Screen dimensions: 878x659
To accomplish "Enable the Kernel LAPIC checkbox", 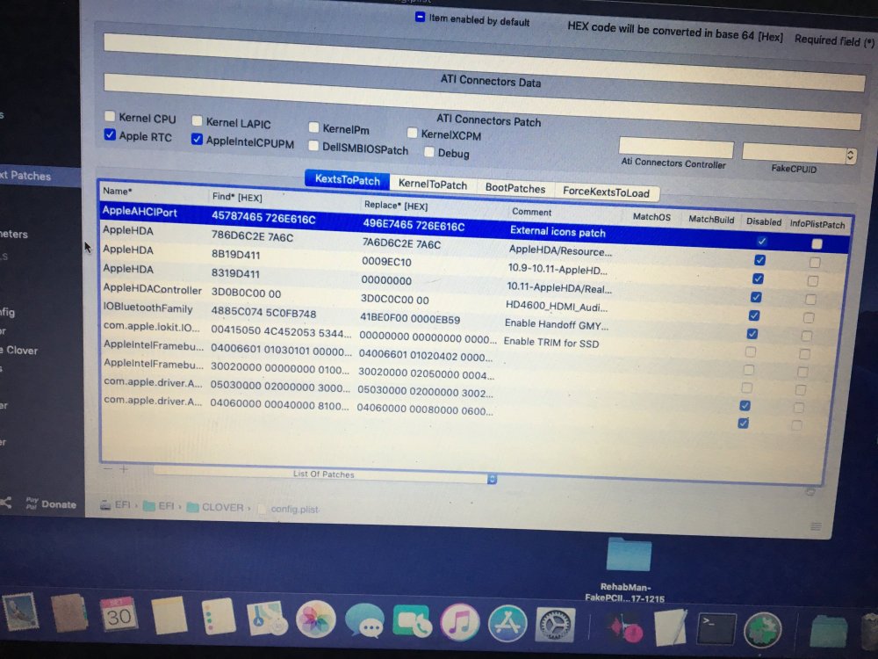I will [x=197, y=120].
